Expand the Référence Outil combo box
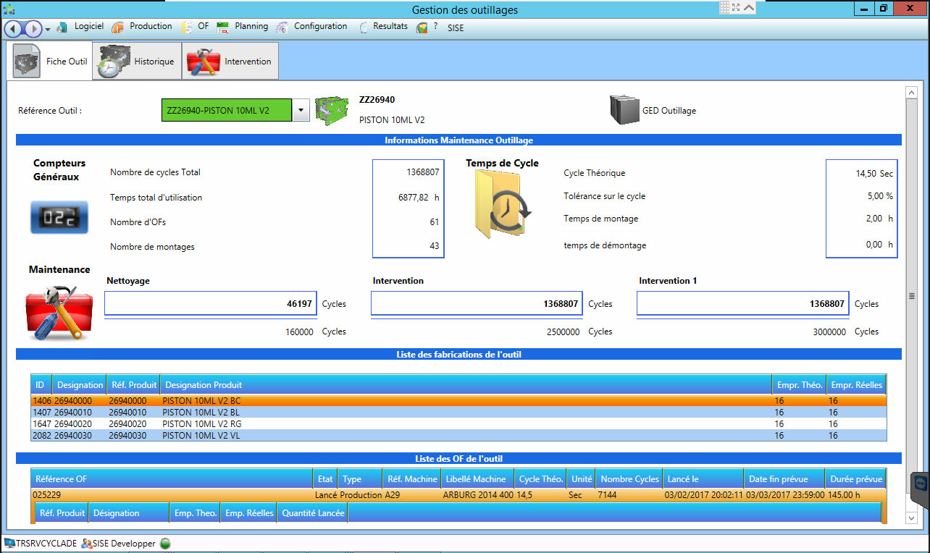The image size is (930, 553). click(x=301, y=111)
